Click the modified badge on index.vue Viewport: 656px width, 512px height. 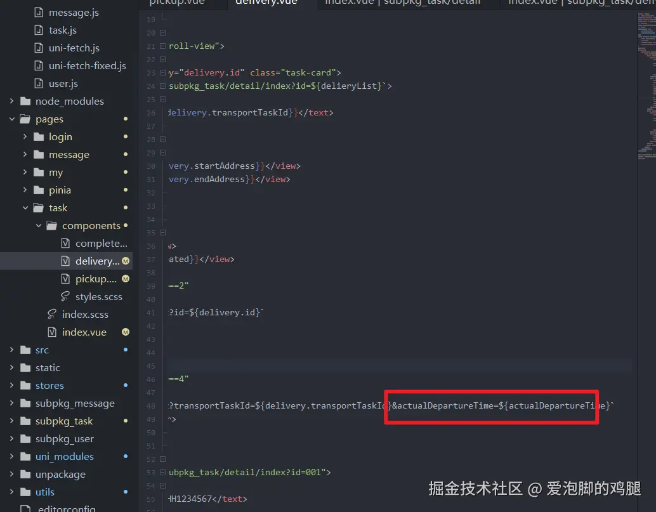click(126, 332)
